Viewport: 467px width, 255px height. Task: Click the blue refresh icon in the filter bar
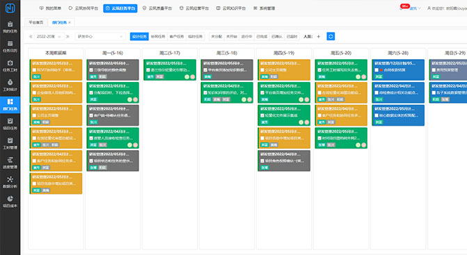pos(331,36)
